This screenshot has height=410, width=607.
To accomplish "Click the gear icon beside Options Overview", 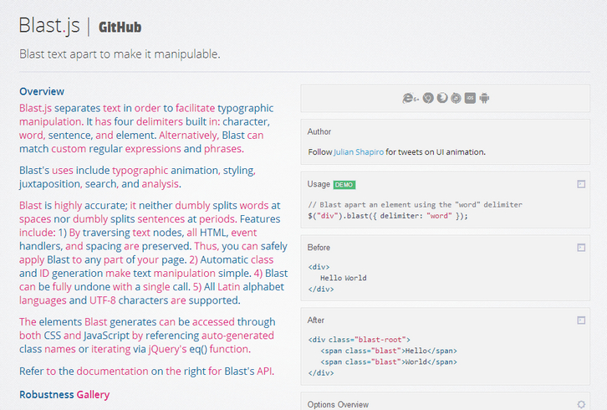I will [x=580, y=404].
